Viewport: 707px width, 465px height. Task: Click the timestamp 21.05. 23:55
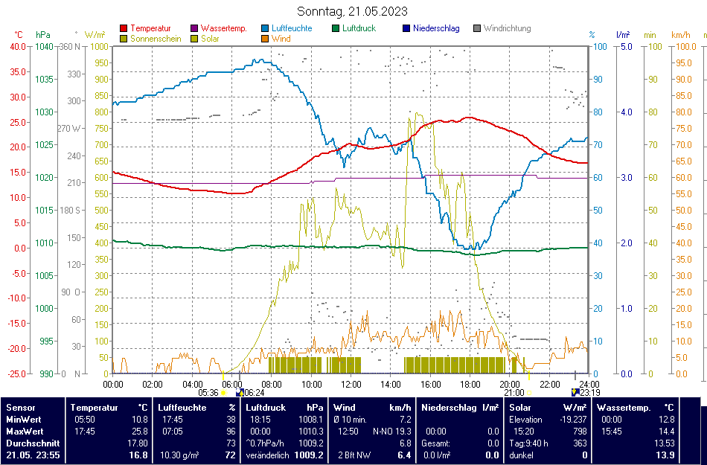pyautogui.click(x=33, y=455)
